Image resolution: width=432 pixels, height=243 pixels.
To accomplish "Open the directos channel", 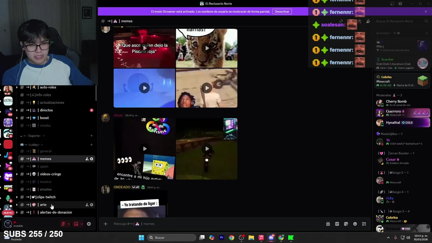I will [x=56, y=110].
